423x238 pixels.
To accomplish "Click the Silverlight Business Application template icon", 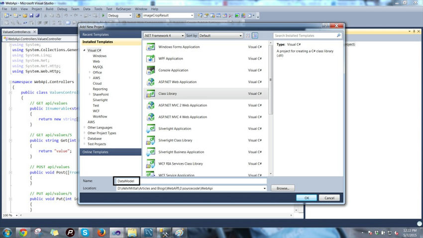I will click(150, 152).
